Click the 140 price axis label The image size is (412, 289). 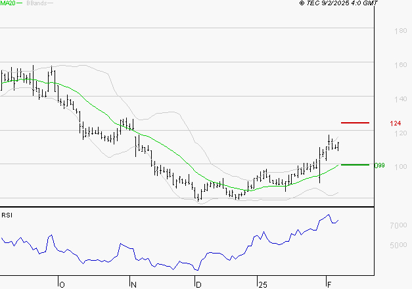click(400, 99)
